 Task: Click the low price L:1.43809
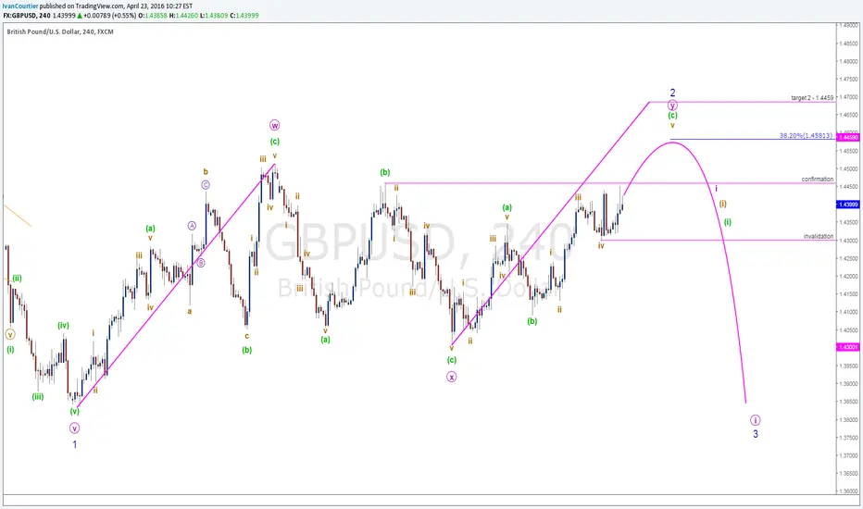[214, 16]
